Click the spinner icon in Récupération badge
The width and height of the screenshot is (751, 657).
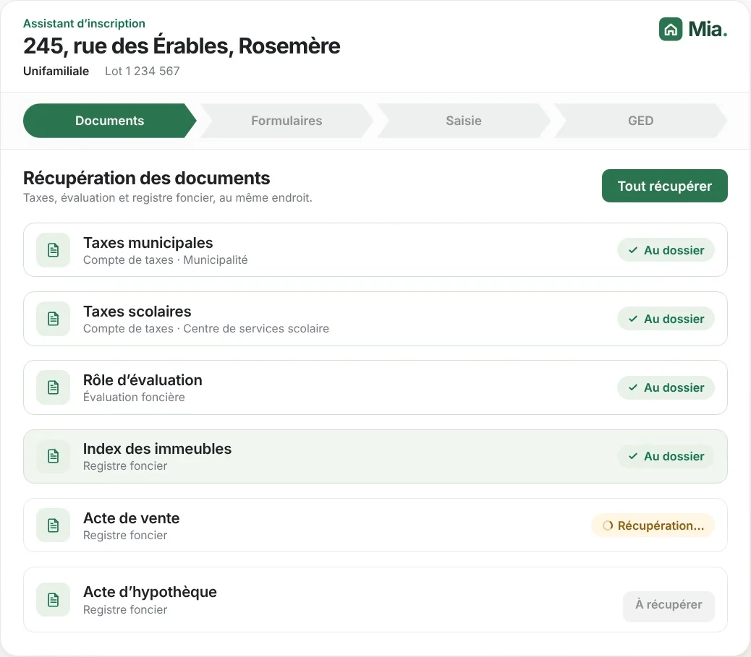pyautogui.click(x=607, y=525)
